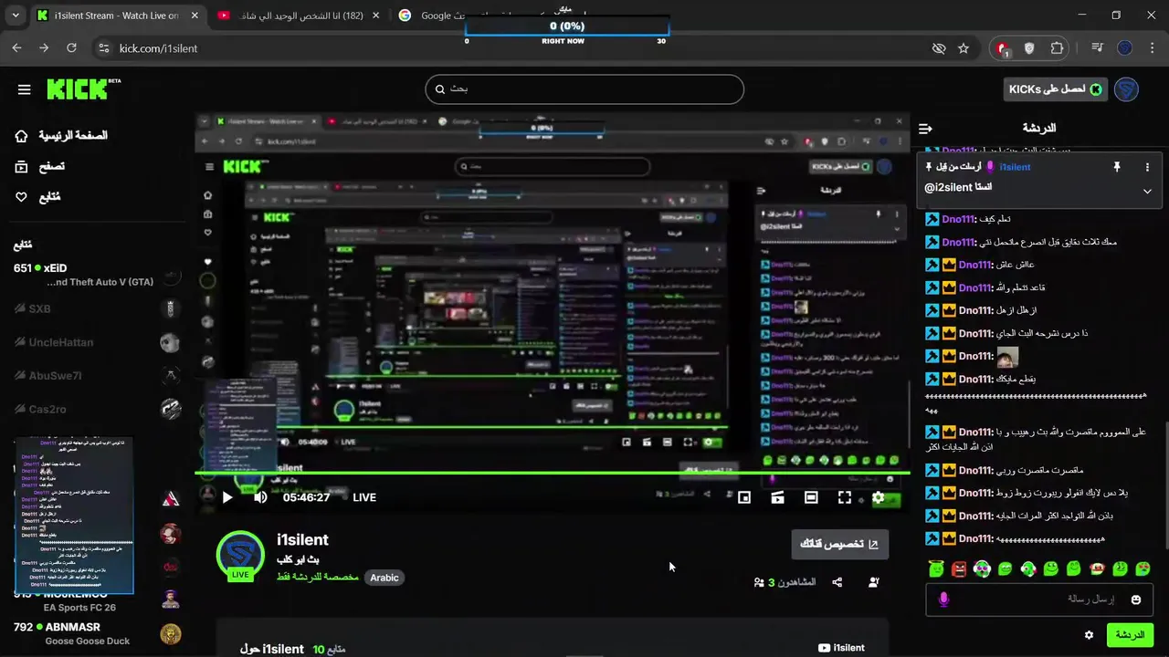Open xEiD channel in followed list

pos(96,275)
